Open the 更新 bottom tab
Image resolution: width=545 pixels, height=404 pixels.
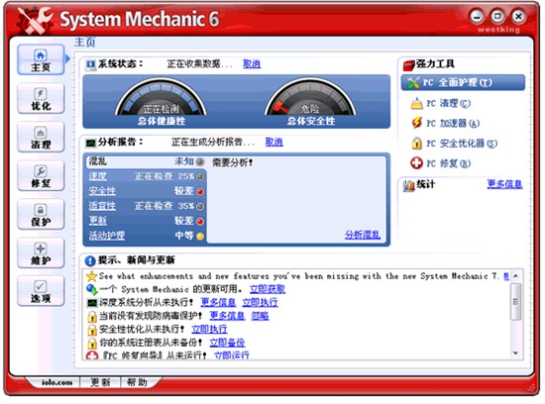point(100,382)
